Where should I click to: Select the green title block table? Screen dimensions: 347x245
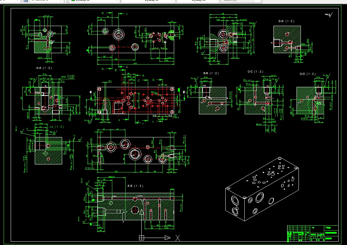click(x=313, y=234)
